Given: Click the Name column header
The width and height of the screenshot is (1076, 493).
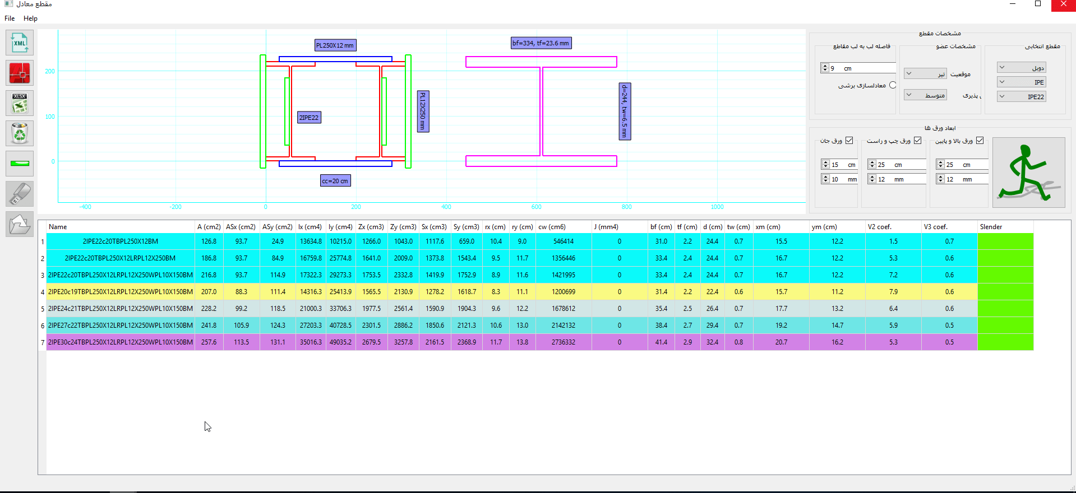Looking at the screenshot, I should click(x=121, y=227).
